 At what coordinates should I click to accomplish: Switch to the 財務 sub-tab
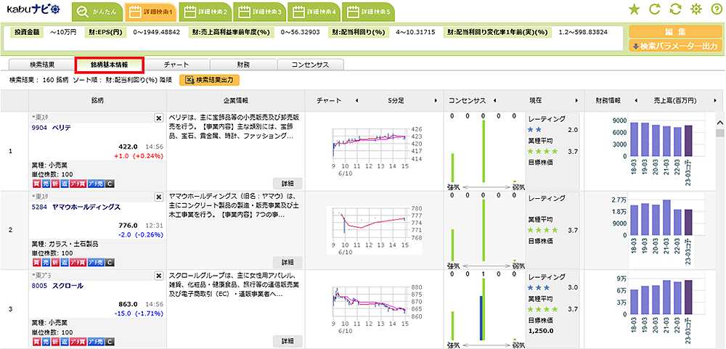243,65
